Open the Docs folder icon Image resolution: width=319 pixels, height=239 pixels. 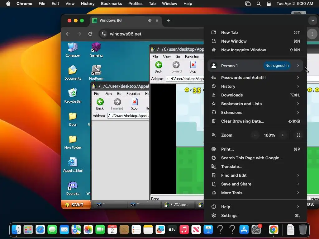click(x=73, y=119)
